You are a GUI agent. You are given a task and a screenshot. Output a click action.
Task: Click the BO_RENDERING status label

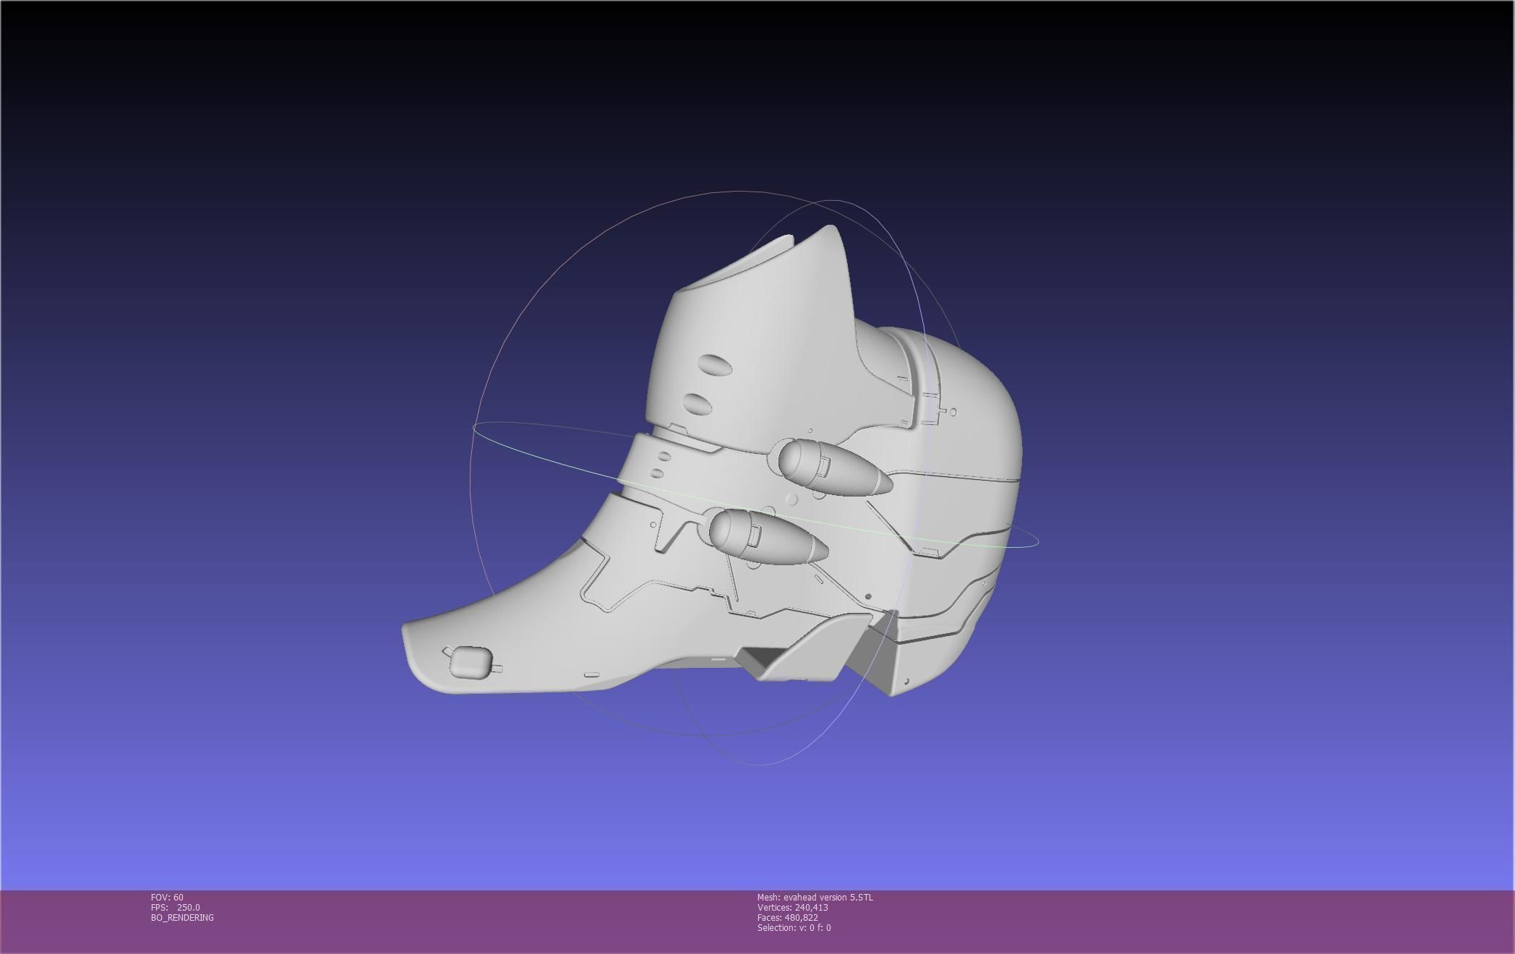182,917
